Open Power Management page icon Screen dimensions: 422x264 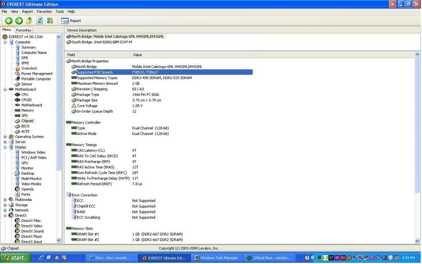tap(17, 74)
